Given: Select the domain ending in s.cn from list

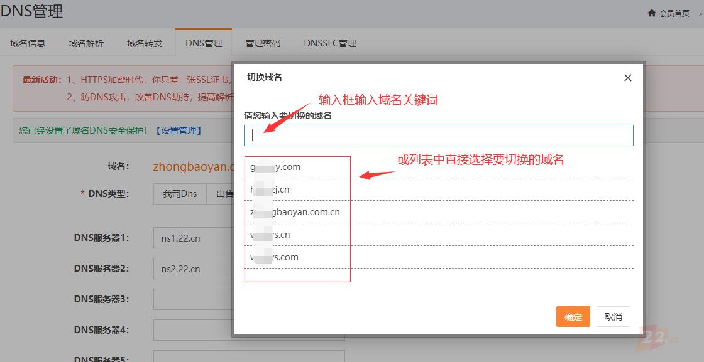Looking at the screenshot, I should pos(439,235).
